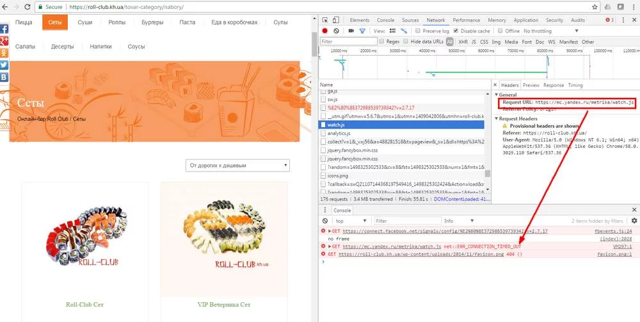The height and width of the screenshot is (322, 640).
Task: Open console context 'top' dropdown
Action: [351, 221]
